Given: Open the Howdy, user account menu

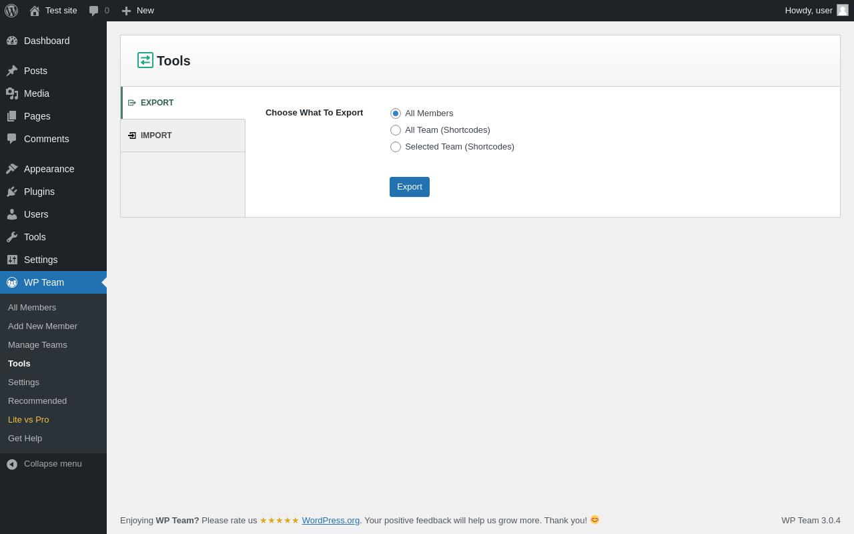Looking at the screenshot, I should pyautogui.click(x=817, y=11).
